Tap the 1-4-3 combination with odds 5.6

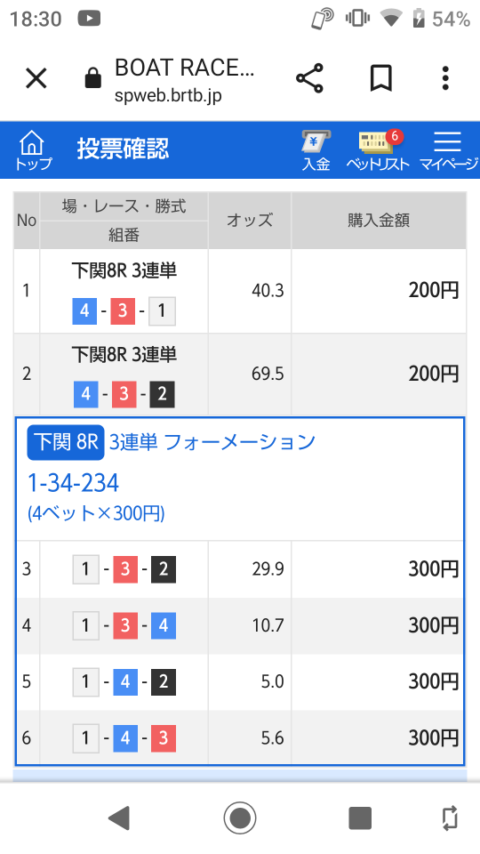tap(240, 737)
